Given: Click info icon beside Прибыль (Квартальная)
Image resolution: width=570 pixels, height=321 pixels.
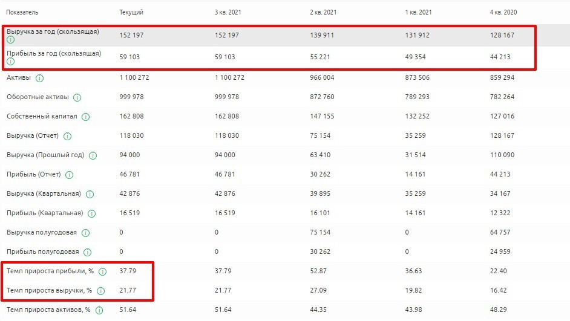Looking at the screenshot, I should (91, 213).
